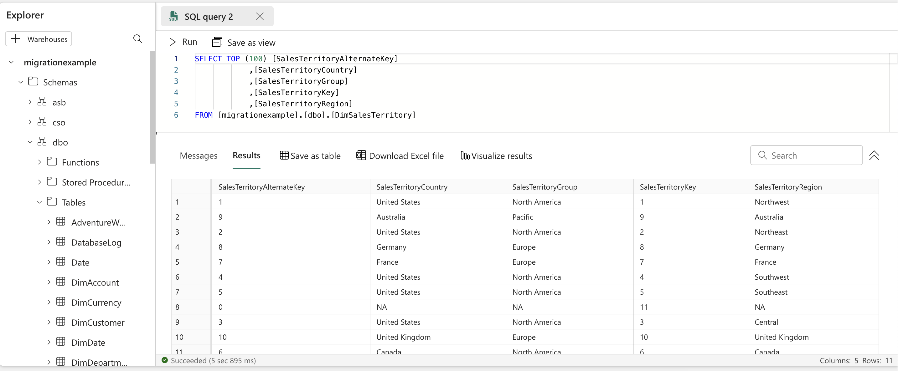Run the query using the play icon
898x371 pixels.
172,42
